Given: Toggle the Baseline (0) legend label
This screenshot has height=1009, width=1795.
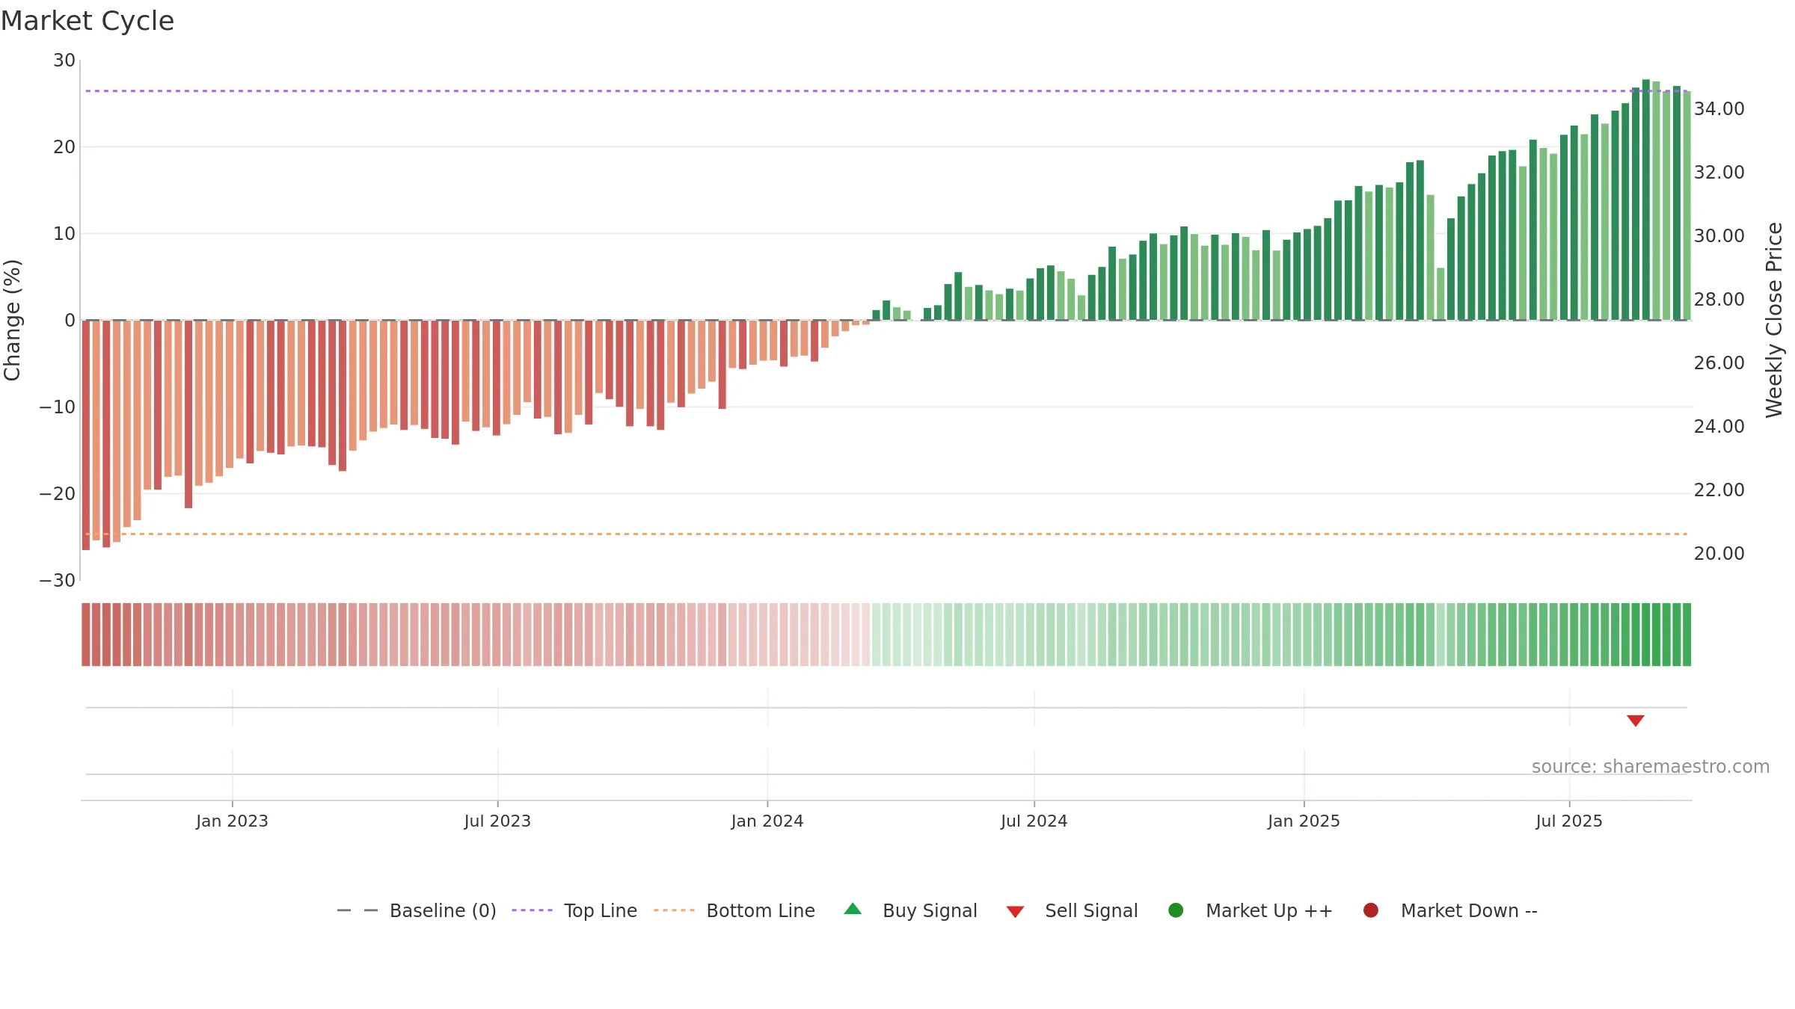Looking at the screenshot, I should point(443,910).
